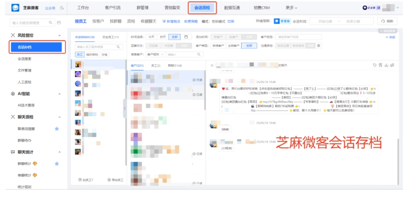Open the 收费策略 link

[x=191, y=21]
